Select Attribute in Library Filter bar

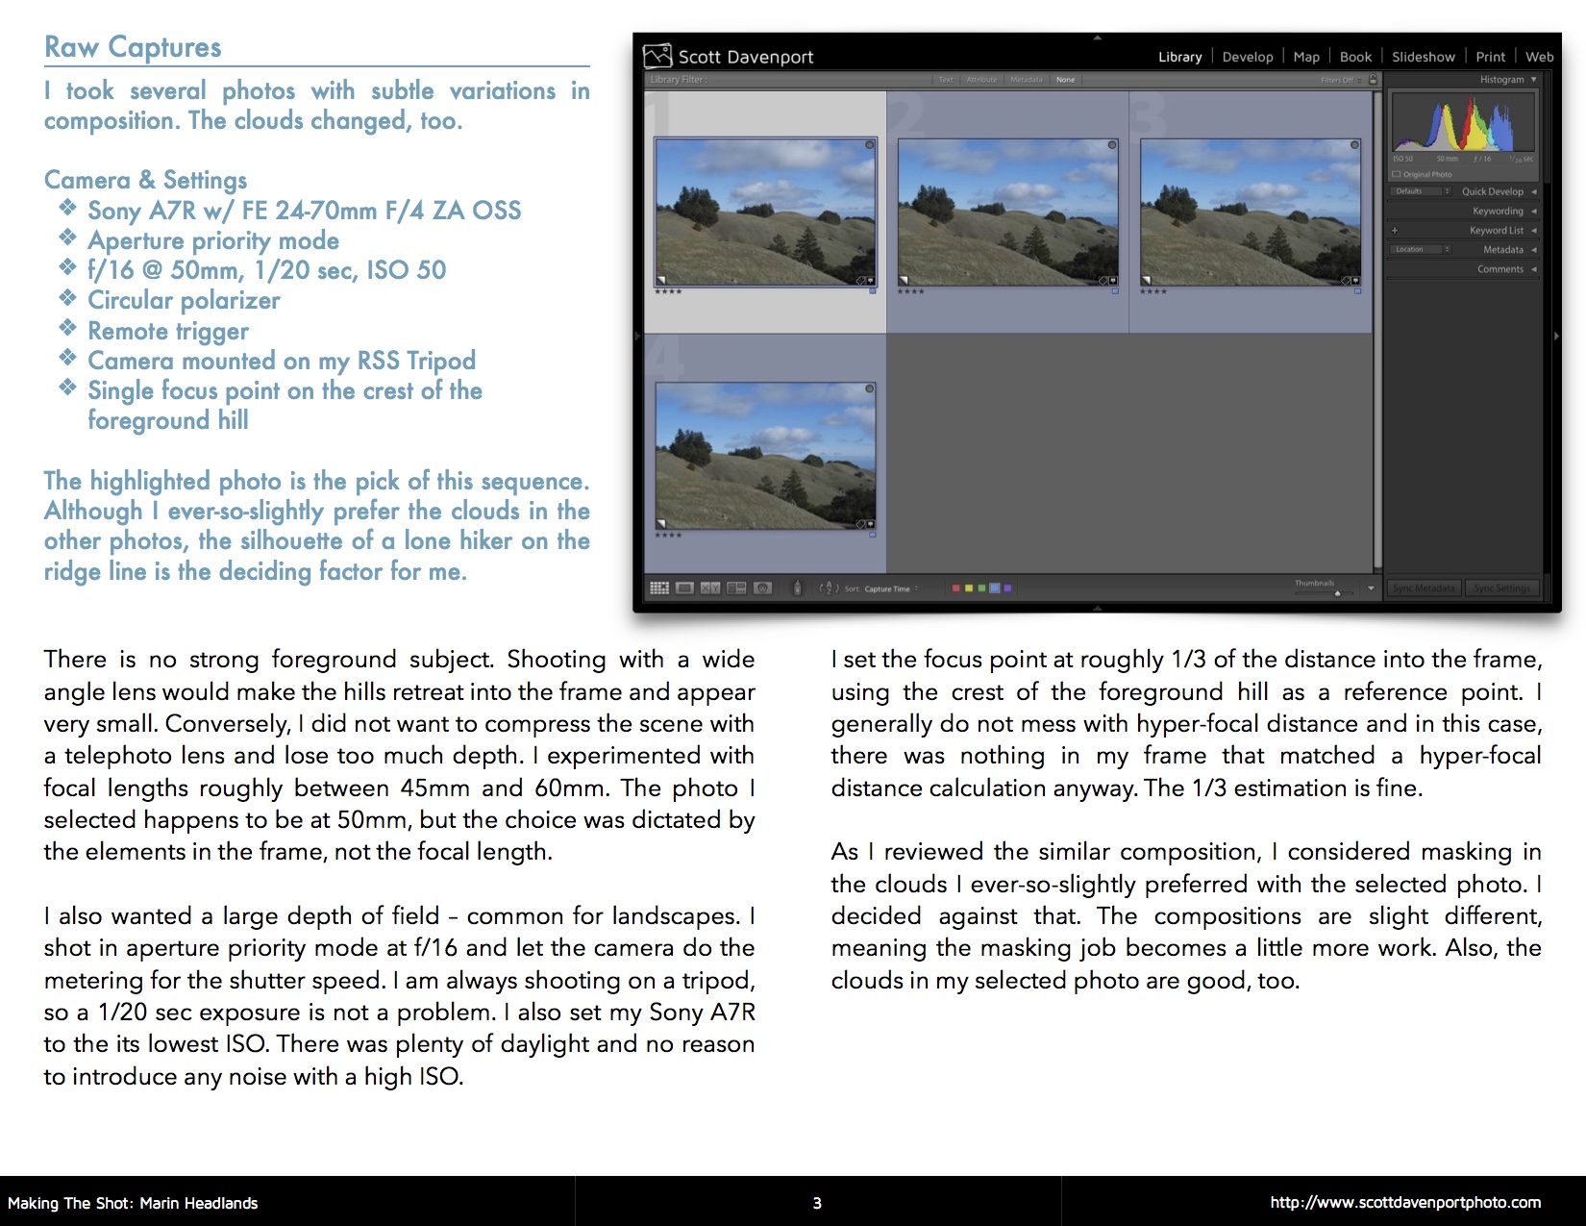(981, 80)
